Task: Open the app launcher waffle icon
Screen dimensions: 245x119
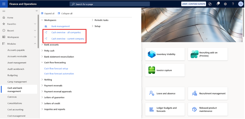Action: (4, 4)
